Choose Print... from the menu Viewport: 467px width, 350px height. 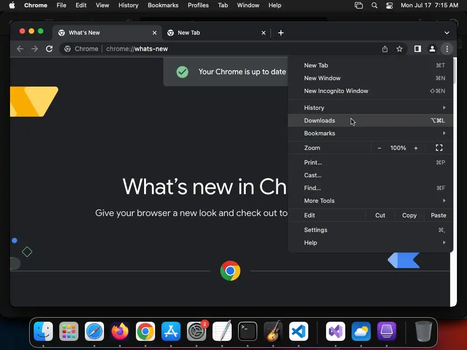coord(370,163)
